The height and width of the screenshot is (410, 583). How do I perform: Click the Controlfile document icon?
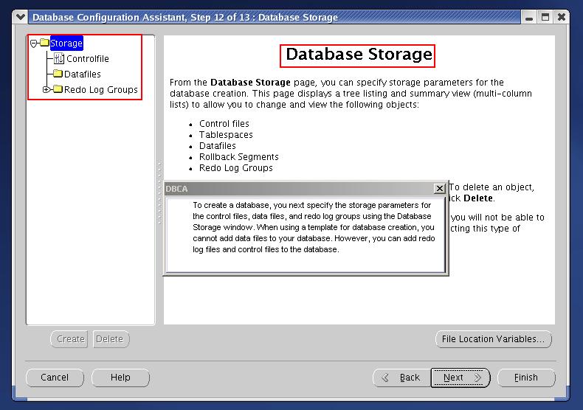(59, 59)
